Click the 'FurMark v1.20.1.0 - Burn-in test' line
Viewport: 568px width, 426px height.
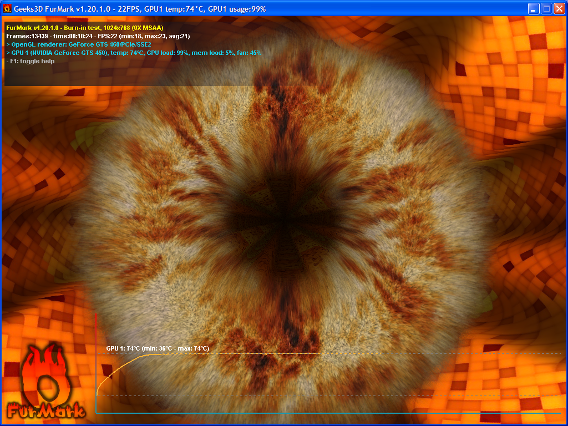(x=85, y=28)
